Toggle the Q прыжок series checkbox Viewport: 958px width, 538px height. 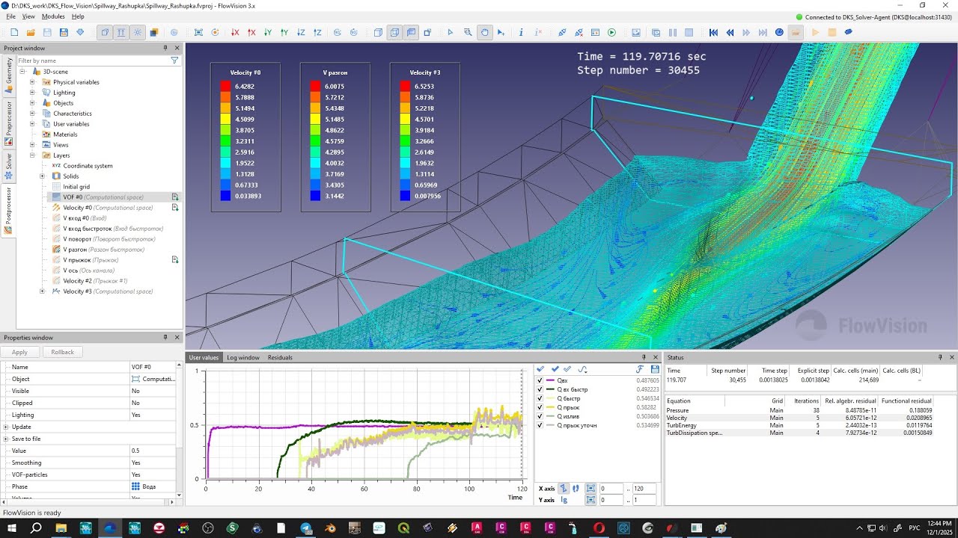540,407
